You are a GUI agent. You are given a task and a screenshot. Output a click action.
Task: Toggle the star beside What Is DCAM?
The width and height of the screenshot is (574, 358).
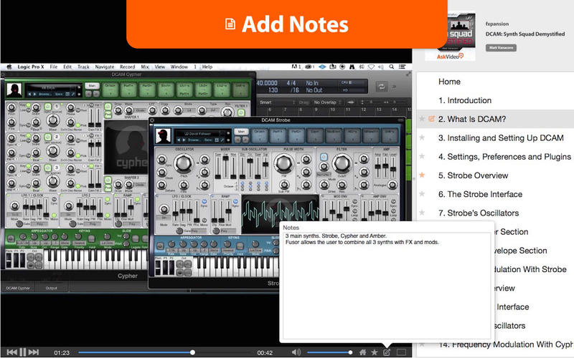422,119
